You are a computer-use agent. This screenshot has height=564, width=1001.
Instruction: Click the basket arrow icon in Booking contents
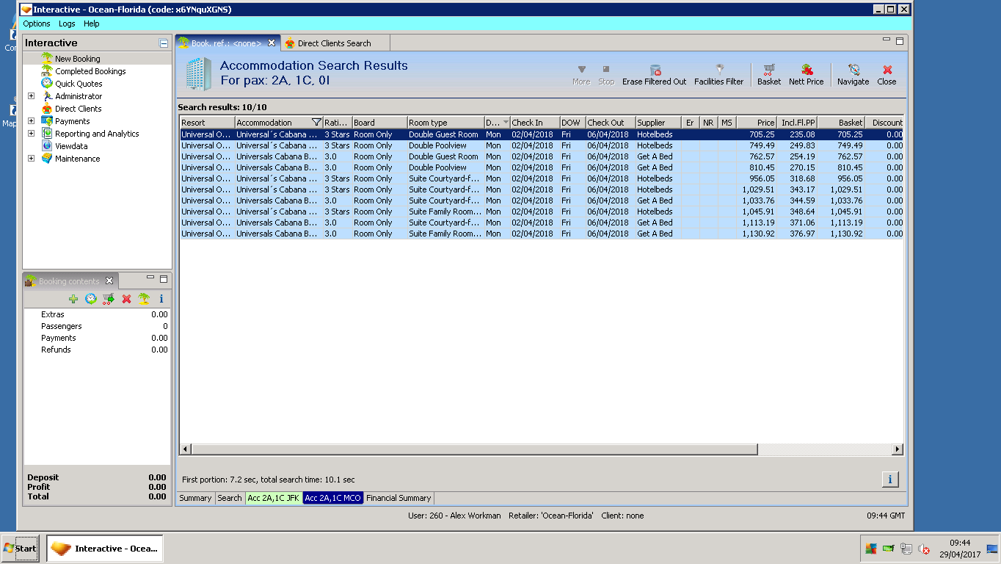pos(109,299)
